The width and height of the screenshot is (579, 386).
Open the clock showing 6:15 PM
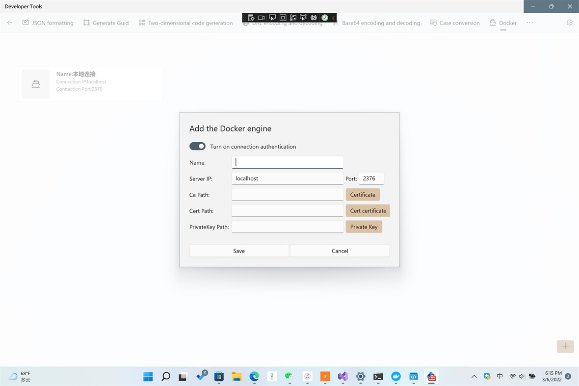[553, 376]
